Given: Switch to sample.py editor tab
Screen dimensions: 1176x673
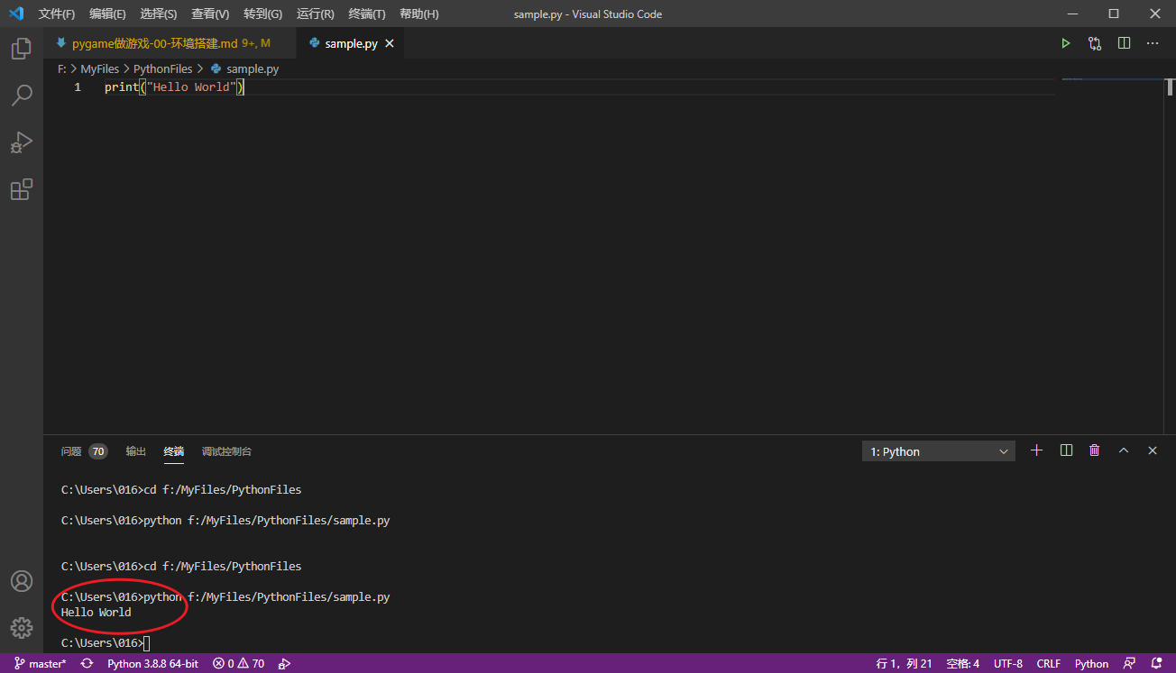Looking at the screenshot, I should click(351, 43).
